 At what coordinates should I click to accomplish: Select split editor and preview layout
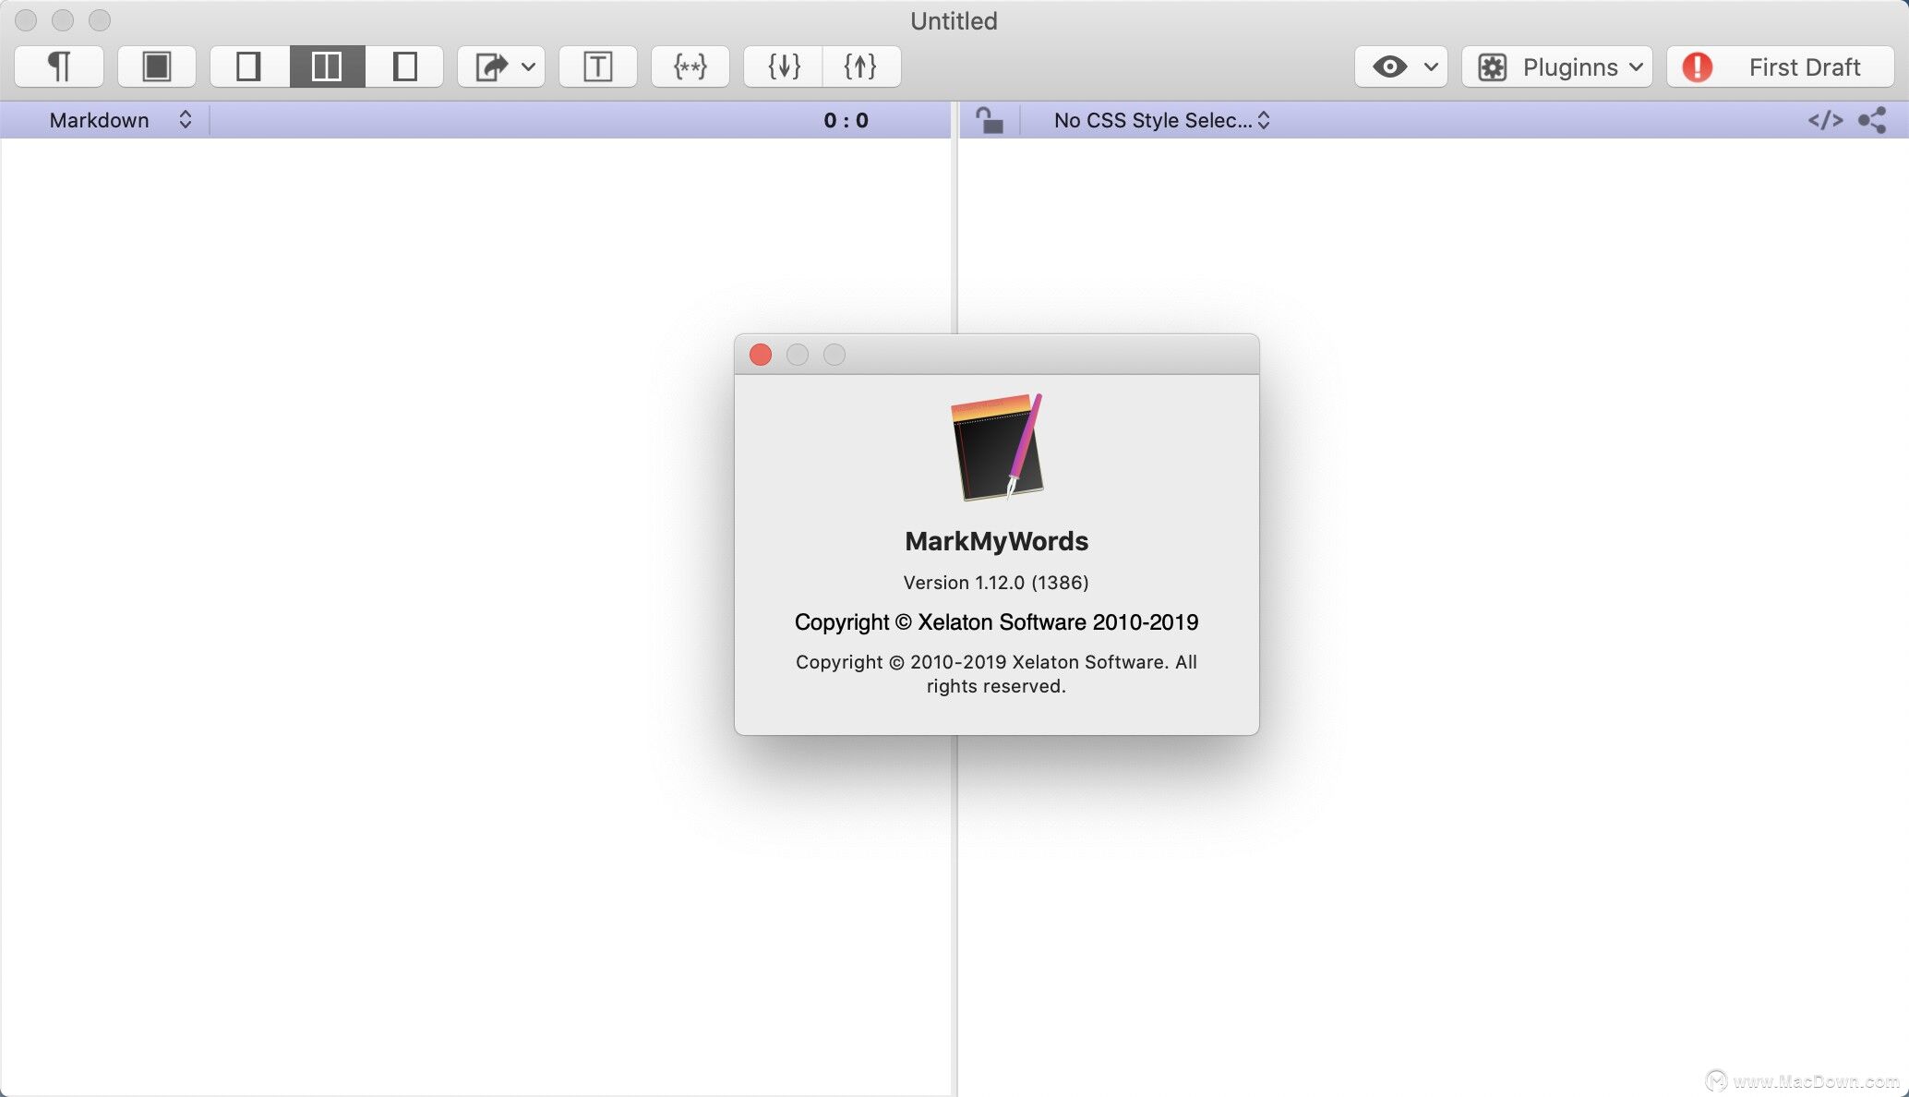tap(327, 66)
